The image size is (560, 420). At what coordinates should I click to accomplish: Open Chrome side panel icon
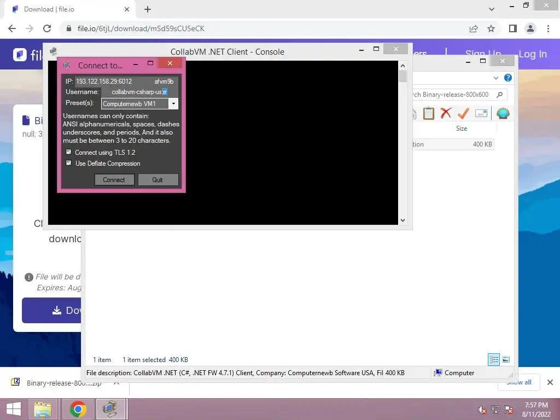(513, 28)
